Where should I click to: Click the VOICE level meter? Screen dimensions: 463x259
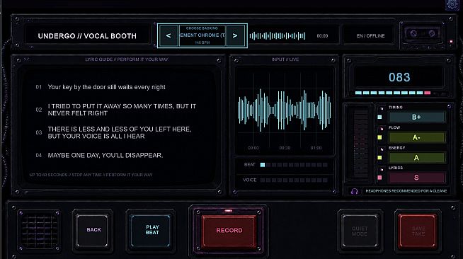coord(294,180)
